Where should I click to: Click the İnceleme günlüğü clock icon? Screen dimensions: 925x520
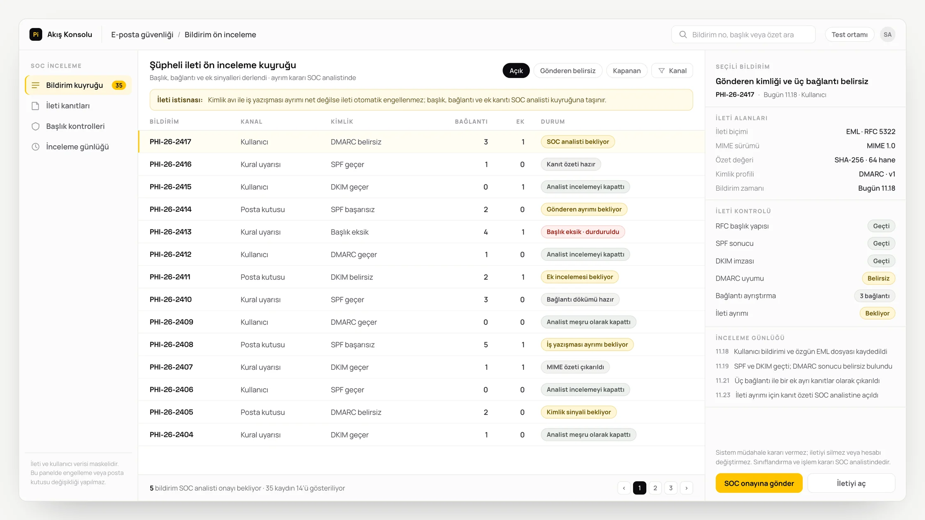[36, 147]
